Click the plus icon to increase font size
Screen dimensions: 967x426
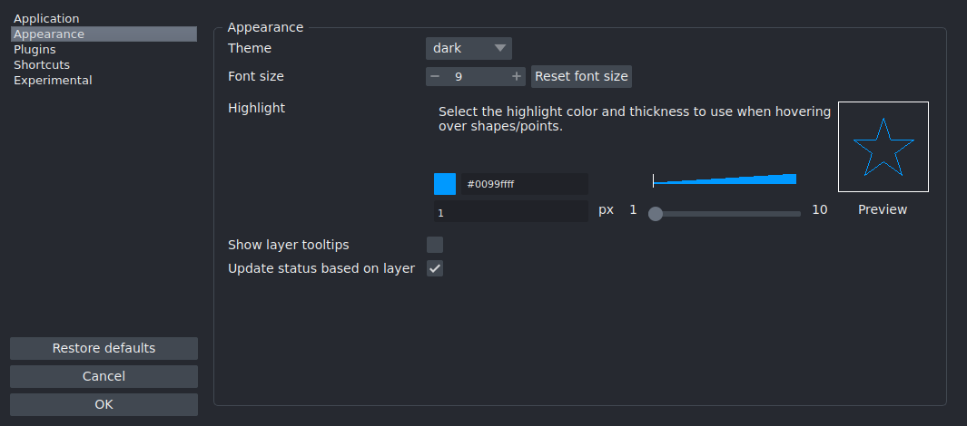(x=517, y=77)
